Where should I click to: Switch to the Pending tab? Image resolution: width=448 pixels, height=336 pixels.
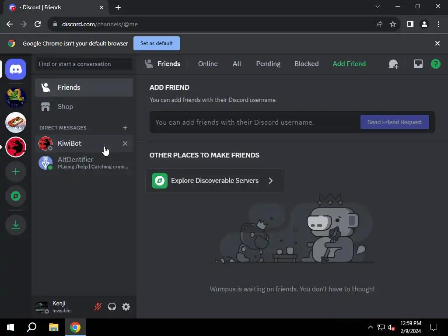(268, 64)
